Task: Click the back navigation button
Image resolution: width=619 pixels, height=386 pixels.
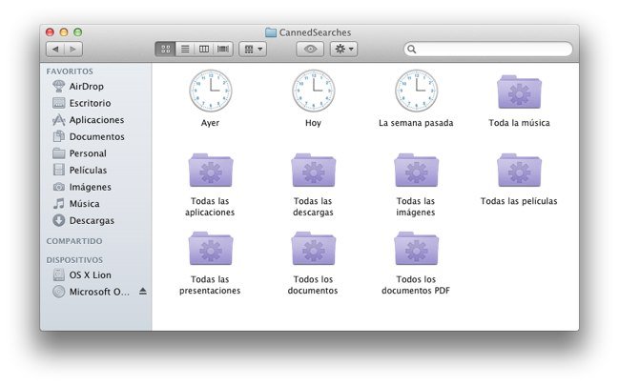Action: tap(54, 49)
